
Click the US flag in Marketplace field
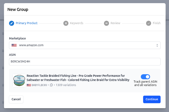[14, 45]
